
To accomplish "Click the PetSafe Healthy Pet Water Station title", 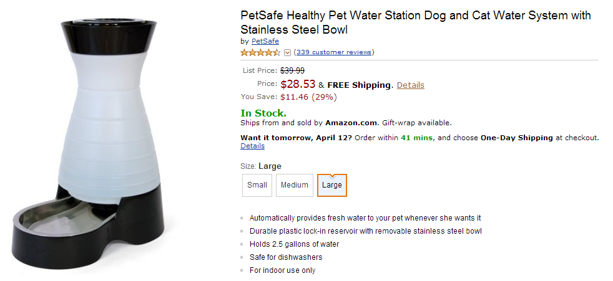I will pyautogui.click(x=416, y=22).
